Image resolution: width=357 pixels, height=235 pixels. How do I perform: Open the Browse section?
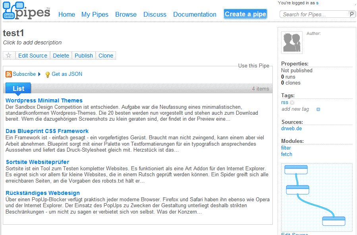[x=125, y=14]
